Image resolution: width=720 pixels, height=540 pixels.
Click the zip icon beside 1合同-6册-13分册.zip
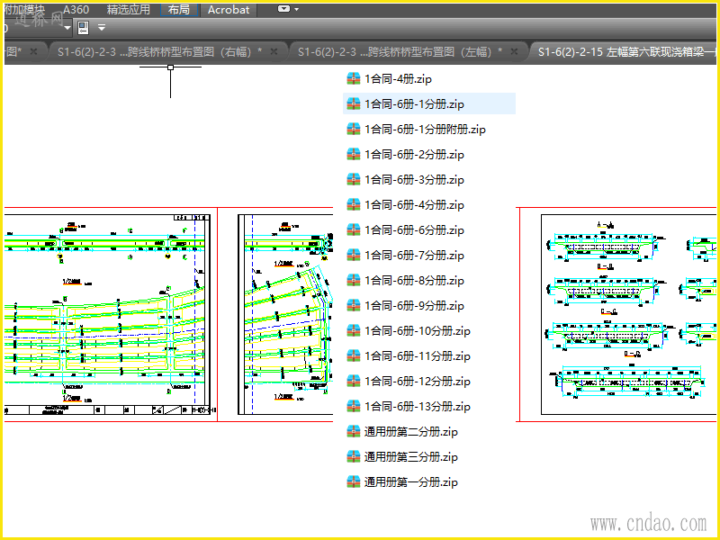click(354, 407)
